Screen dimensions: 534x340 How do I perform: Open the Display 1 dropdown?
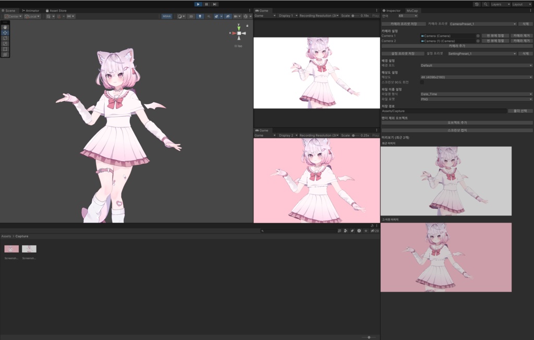(x=288, y=16)
